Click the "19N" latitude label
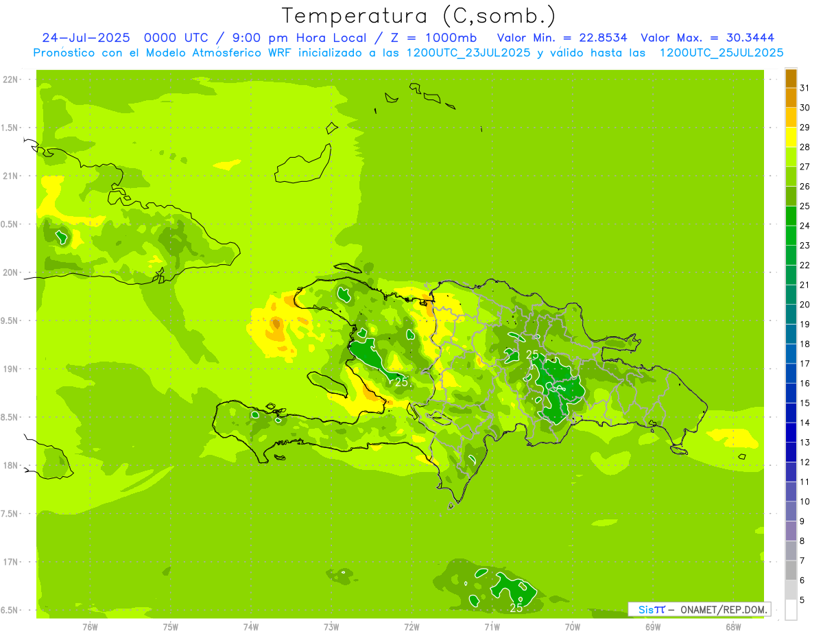 click(x=11, y=368)
